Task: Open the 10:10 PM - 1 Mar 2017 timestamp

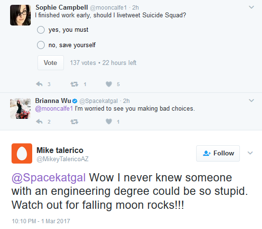Action: click(41, 221)
